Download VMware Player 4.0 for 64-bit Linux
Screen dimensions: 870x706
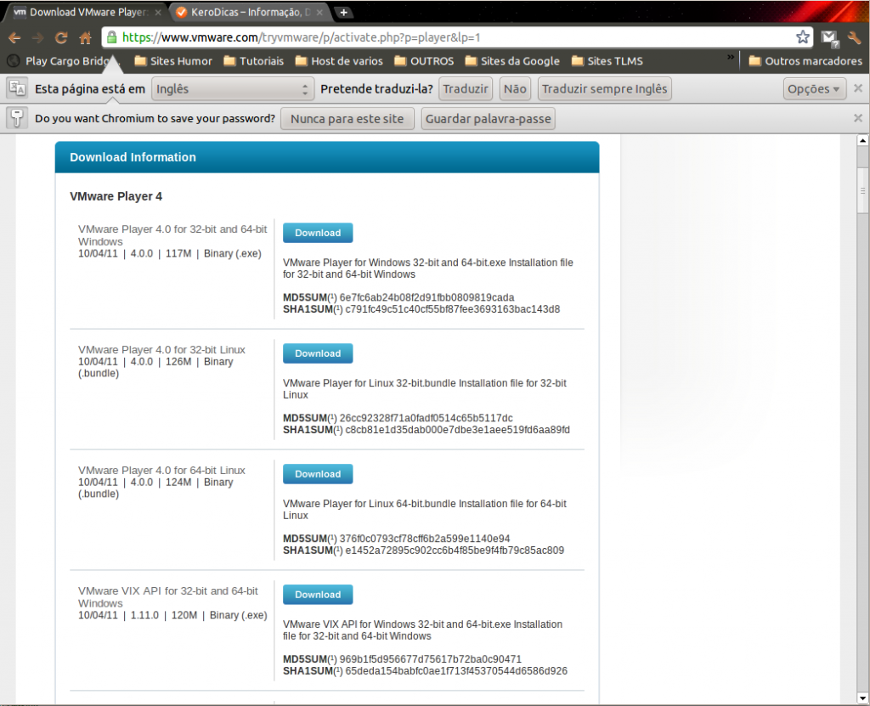pyautogui.click(x=318, y=474)
